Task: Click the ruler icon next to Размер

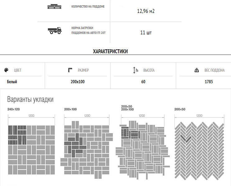Action: coord(70,70)
